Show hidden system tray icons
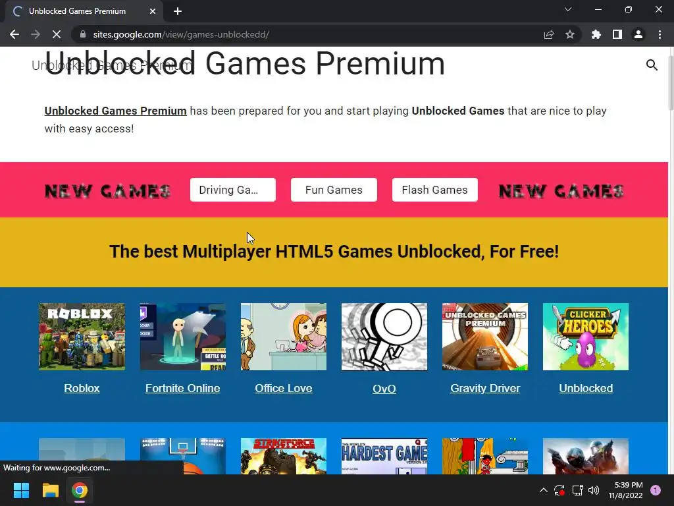The width and height of the screenshot is (674, 506). pos(543,490)
